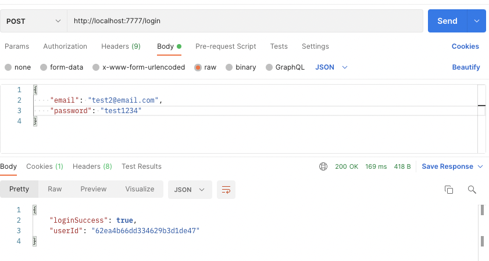This screenshot has width=489, height=261.
Task: Choose x-www-form-urlencoded body option
Action: [x=97, y=67]
